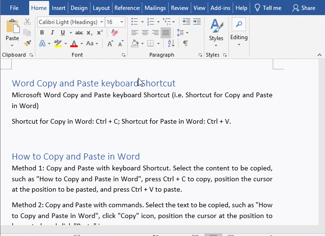Sort text with A-Z icon
Image resolution: width=325 pixels, height=236 pixels.
(171, 43)
